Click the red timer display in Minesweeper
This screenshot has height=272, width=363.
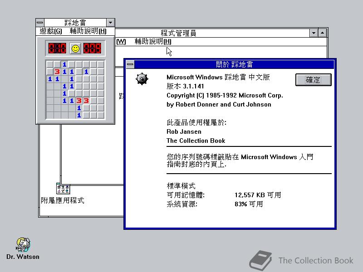(x=92, y=49)
